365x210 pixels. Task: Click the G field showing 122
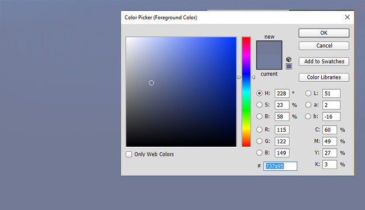(282, 141)
